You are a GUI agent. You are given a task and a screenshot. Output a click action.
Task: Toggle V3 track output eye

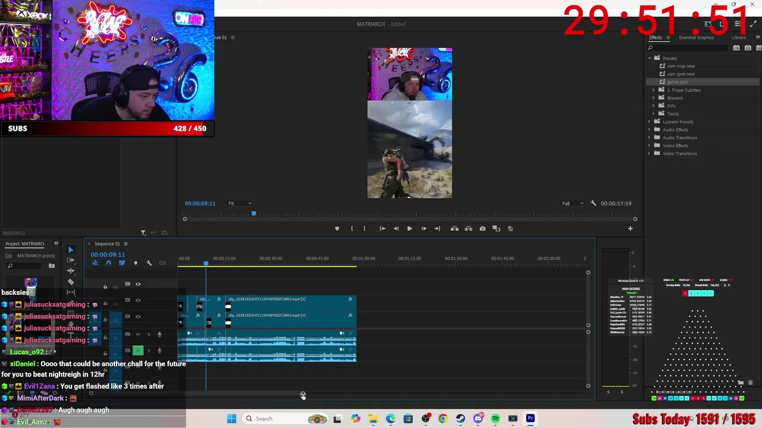[138, 284]
